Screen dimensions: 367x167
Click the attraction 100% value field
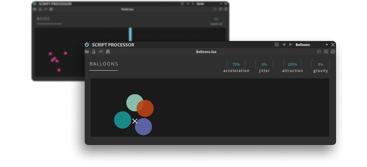(x=292, y=64)
